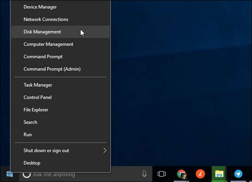This screenshot has height=182, width=252.
Task: Open Google Chrome from the taskbar
Action: (181, 174)
